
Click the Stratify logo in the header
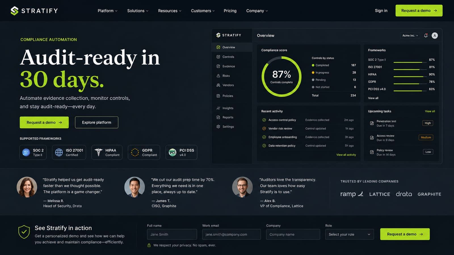pyautogui.click(x=34, y=11)
